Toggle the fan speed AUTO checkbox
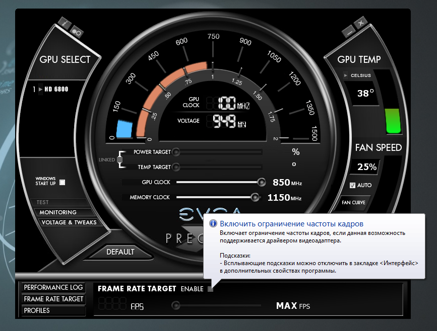 352,185
